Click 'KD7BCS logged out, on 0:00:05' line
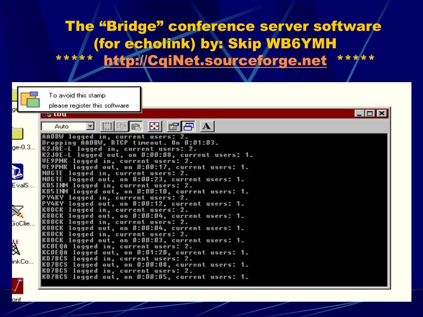The width and height of the screenshot is (423, 317). click(x=145, y=277)
